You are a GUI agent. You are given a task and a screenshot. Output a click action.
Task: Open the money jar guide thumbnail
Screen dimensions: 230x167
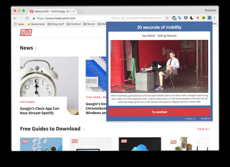(189, 144)
